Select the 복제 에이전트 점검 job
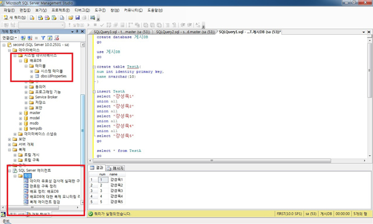Viewport: 373px width, 224px height. coord(45,202)
